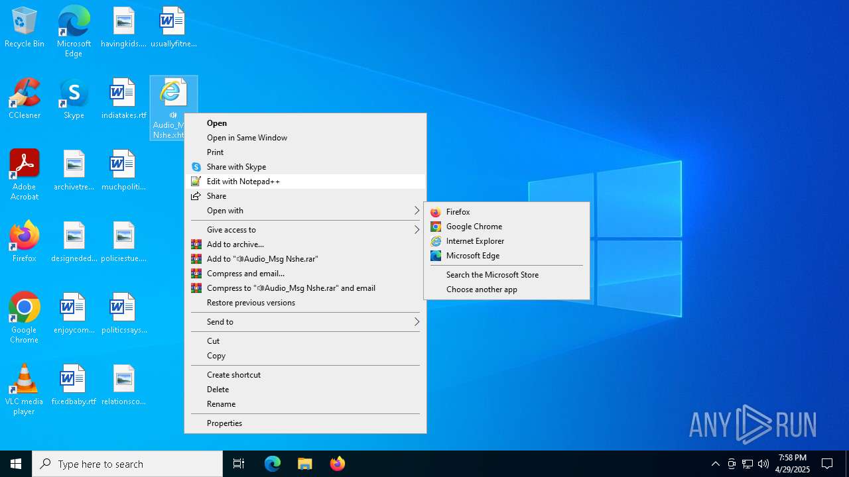The height and width of the screenshot is (477, 849).
Task: Open the tray icon left of network
Action: click(732, 464)
